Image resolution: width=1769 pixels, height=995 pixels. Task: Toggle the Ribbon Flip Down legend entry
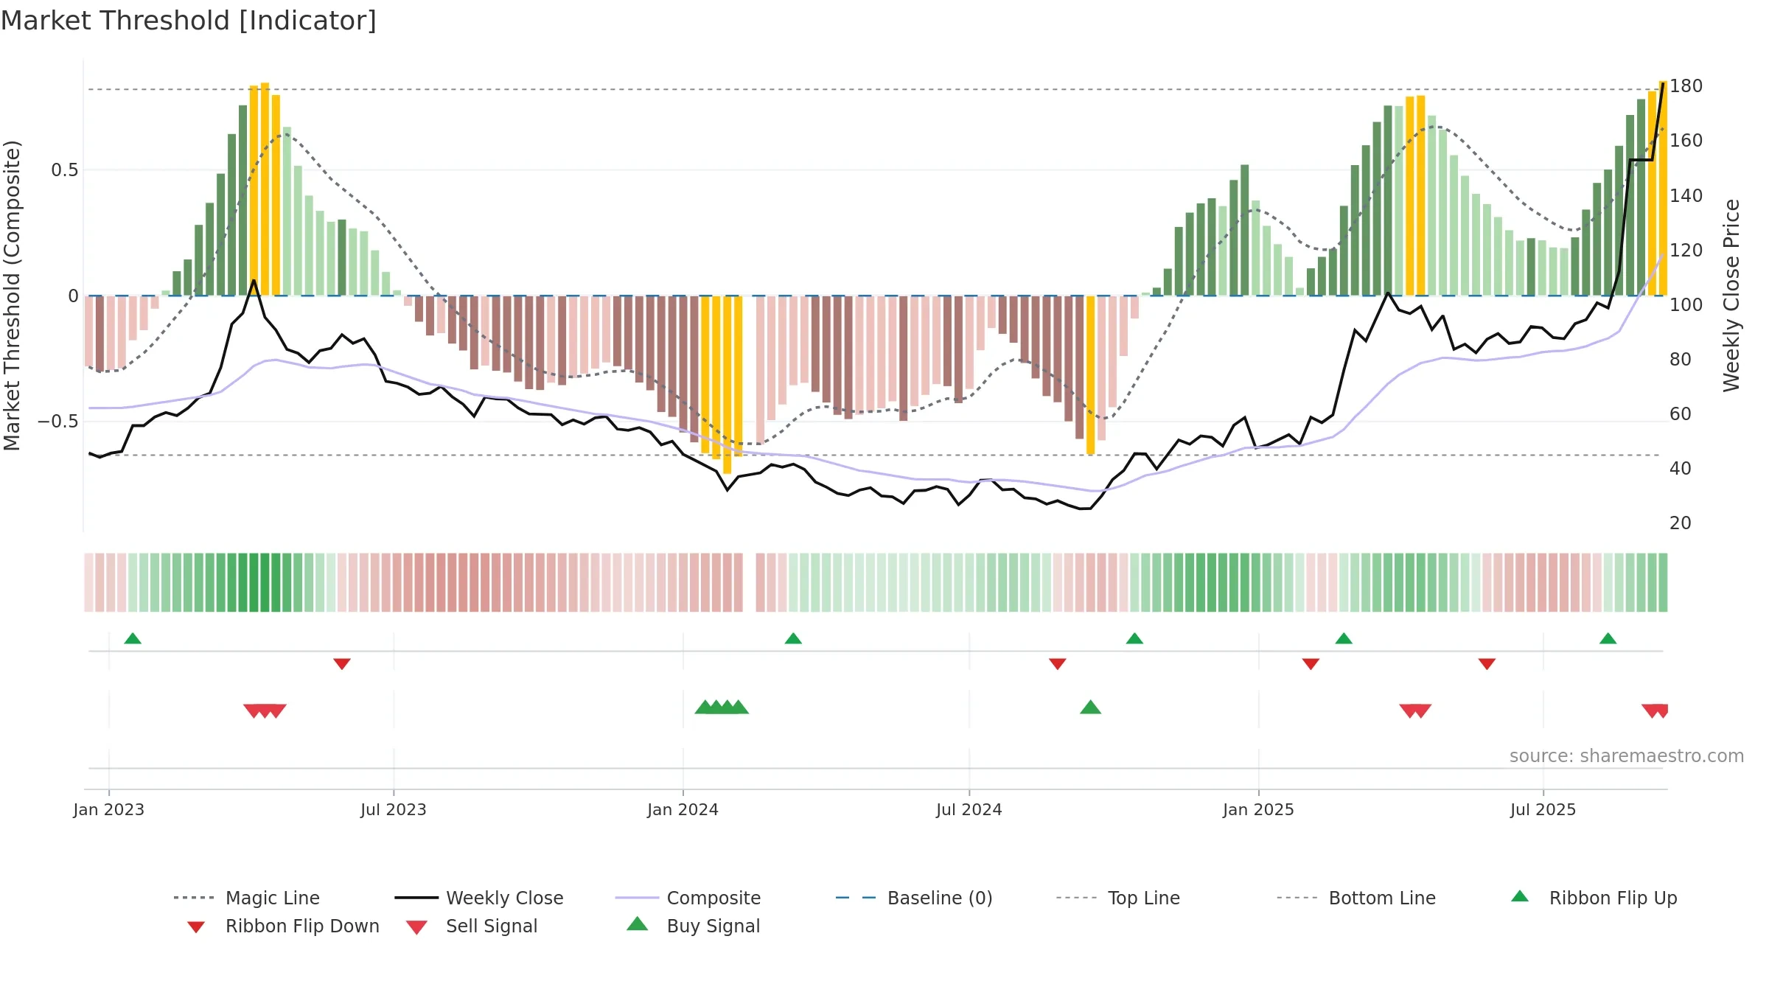283,926
